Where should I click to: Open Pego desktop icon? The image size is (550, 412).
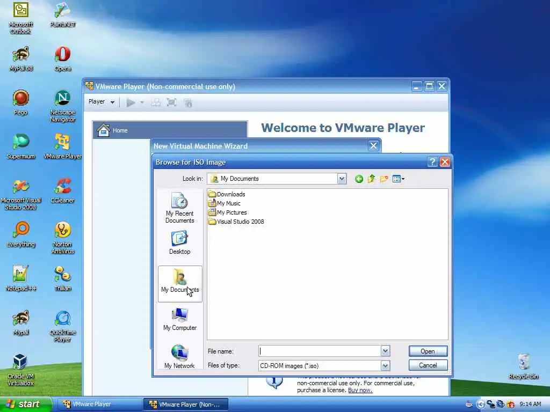tap(21, 102)
